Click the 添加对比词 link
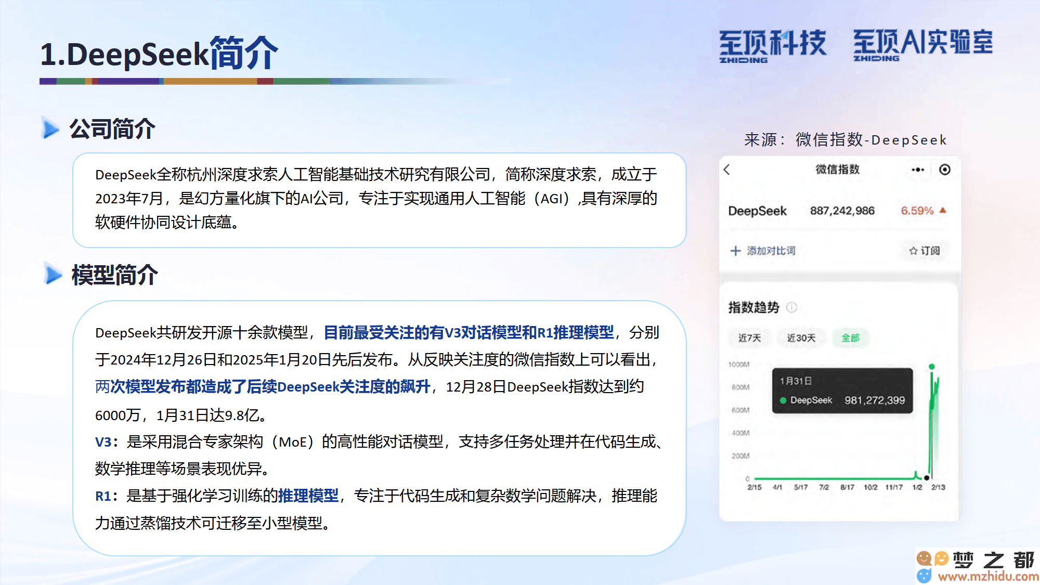This screenshot has height=585, width=1040. (x=771, y=251)
